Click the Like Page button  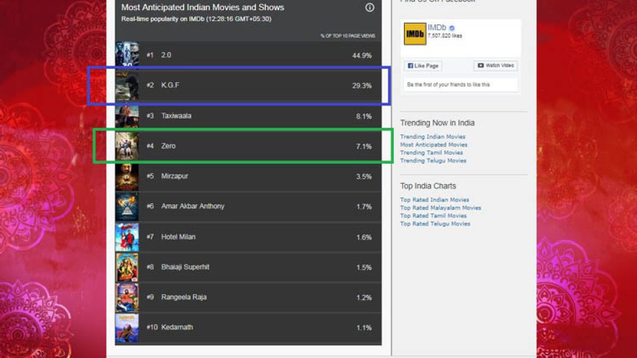423,66
